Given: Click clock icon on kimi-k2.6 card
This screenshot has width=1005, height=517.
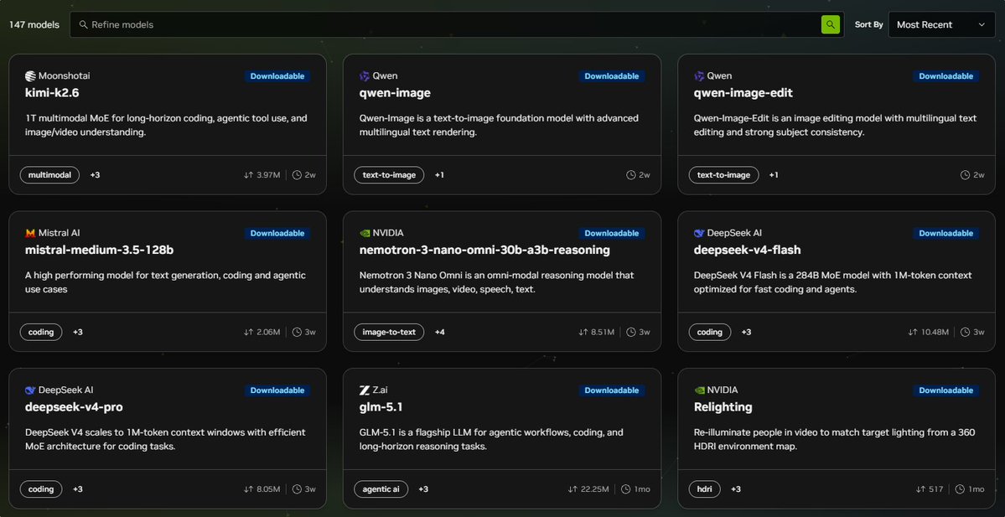Looking at the screenshot, I should pos(297,175).
